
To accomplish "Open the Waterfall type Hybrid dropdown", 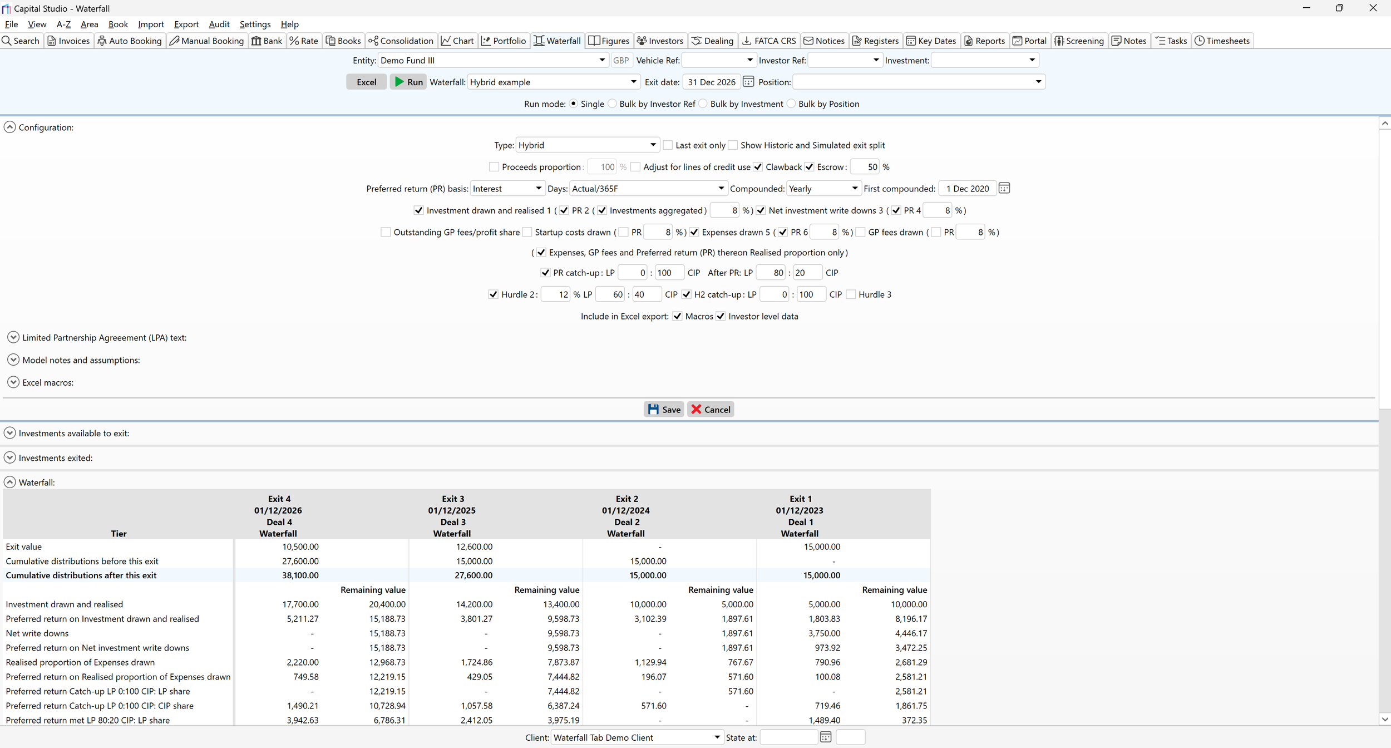I will 587,145.
